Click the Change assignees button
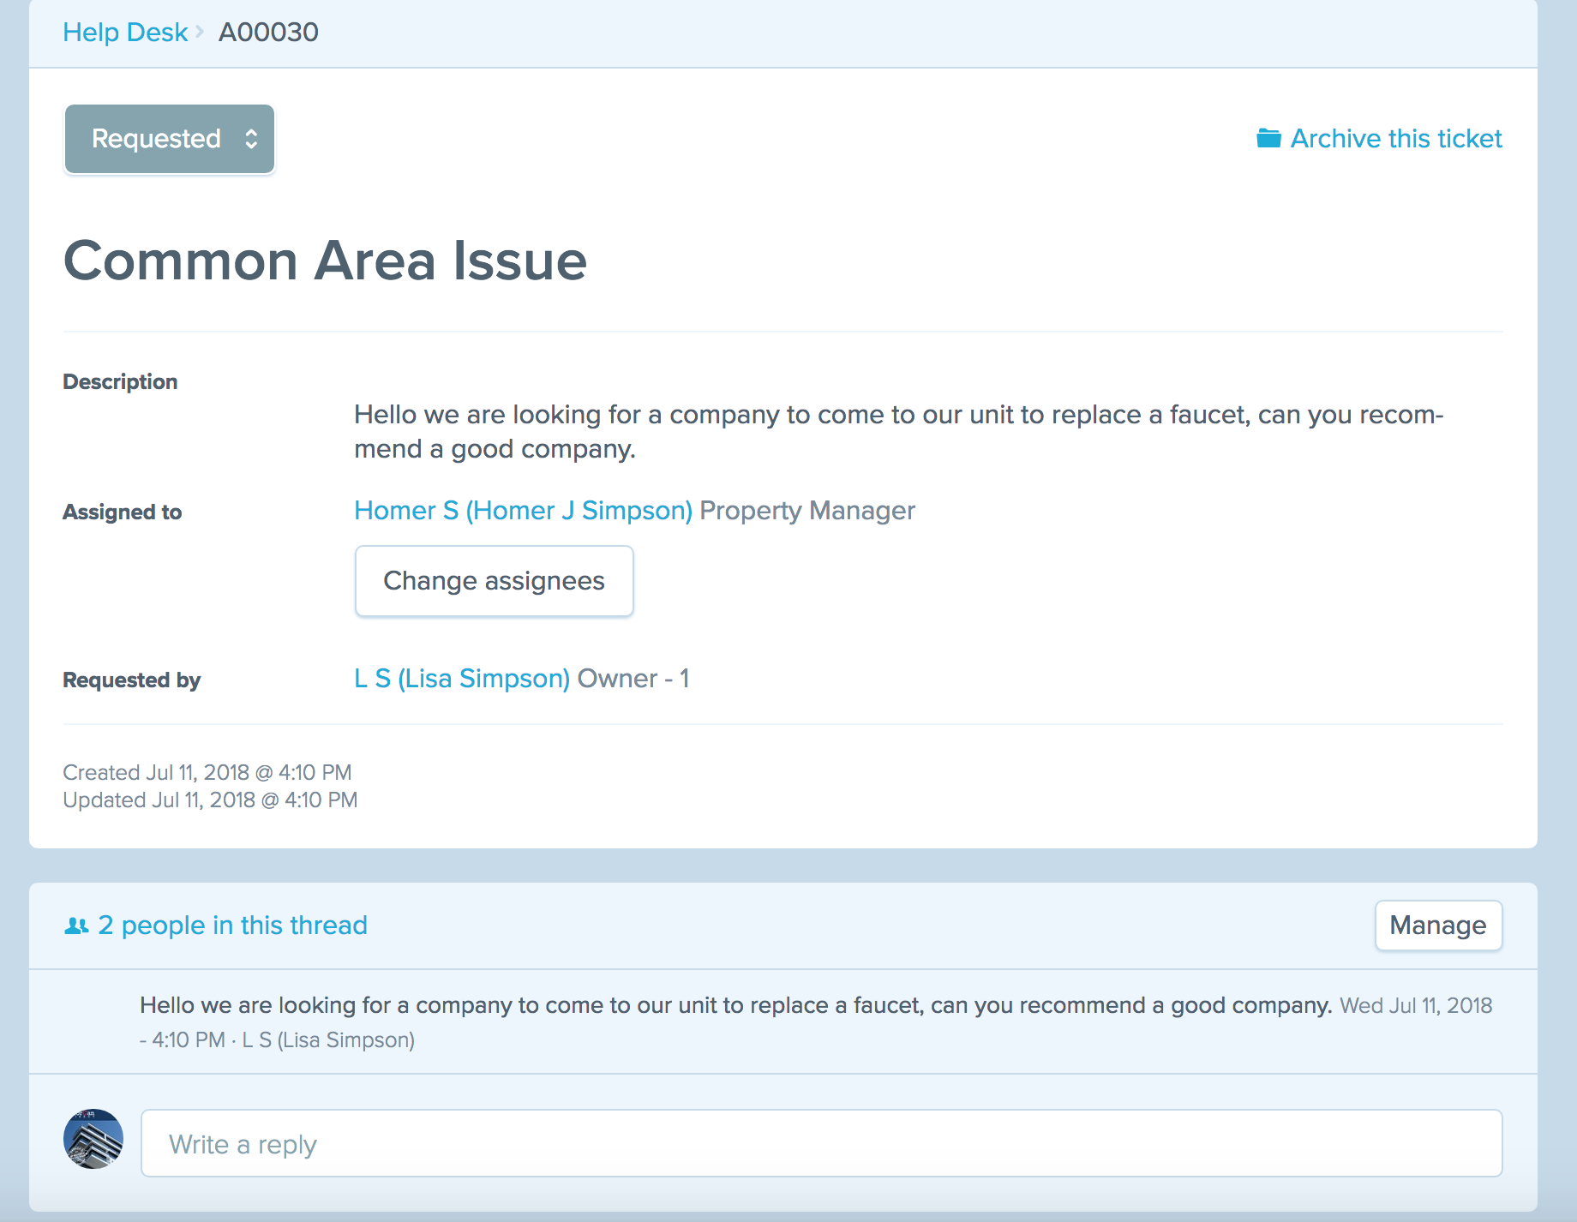Viewport: 1577px width, 1222px height. pos(495,581)
